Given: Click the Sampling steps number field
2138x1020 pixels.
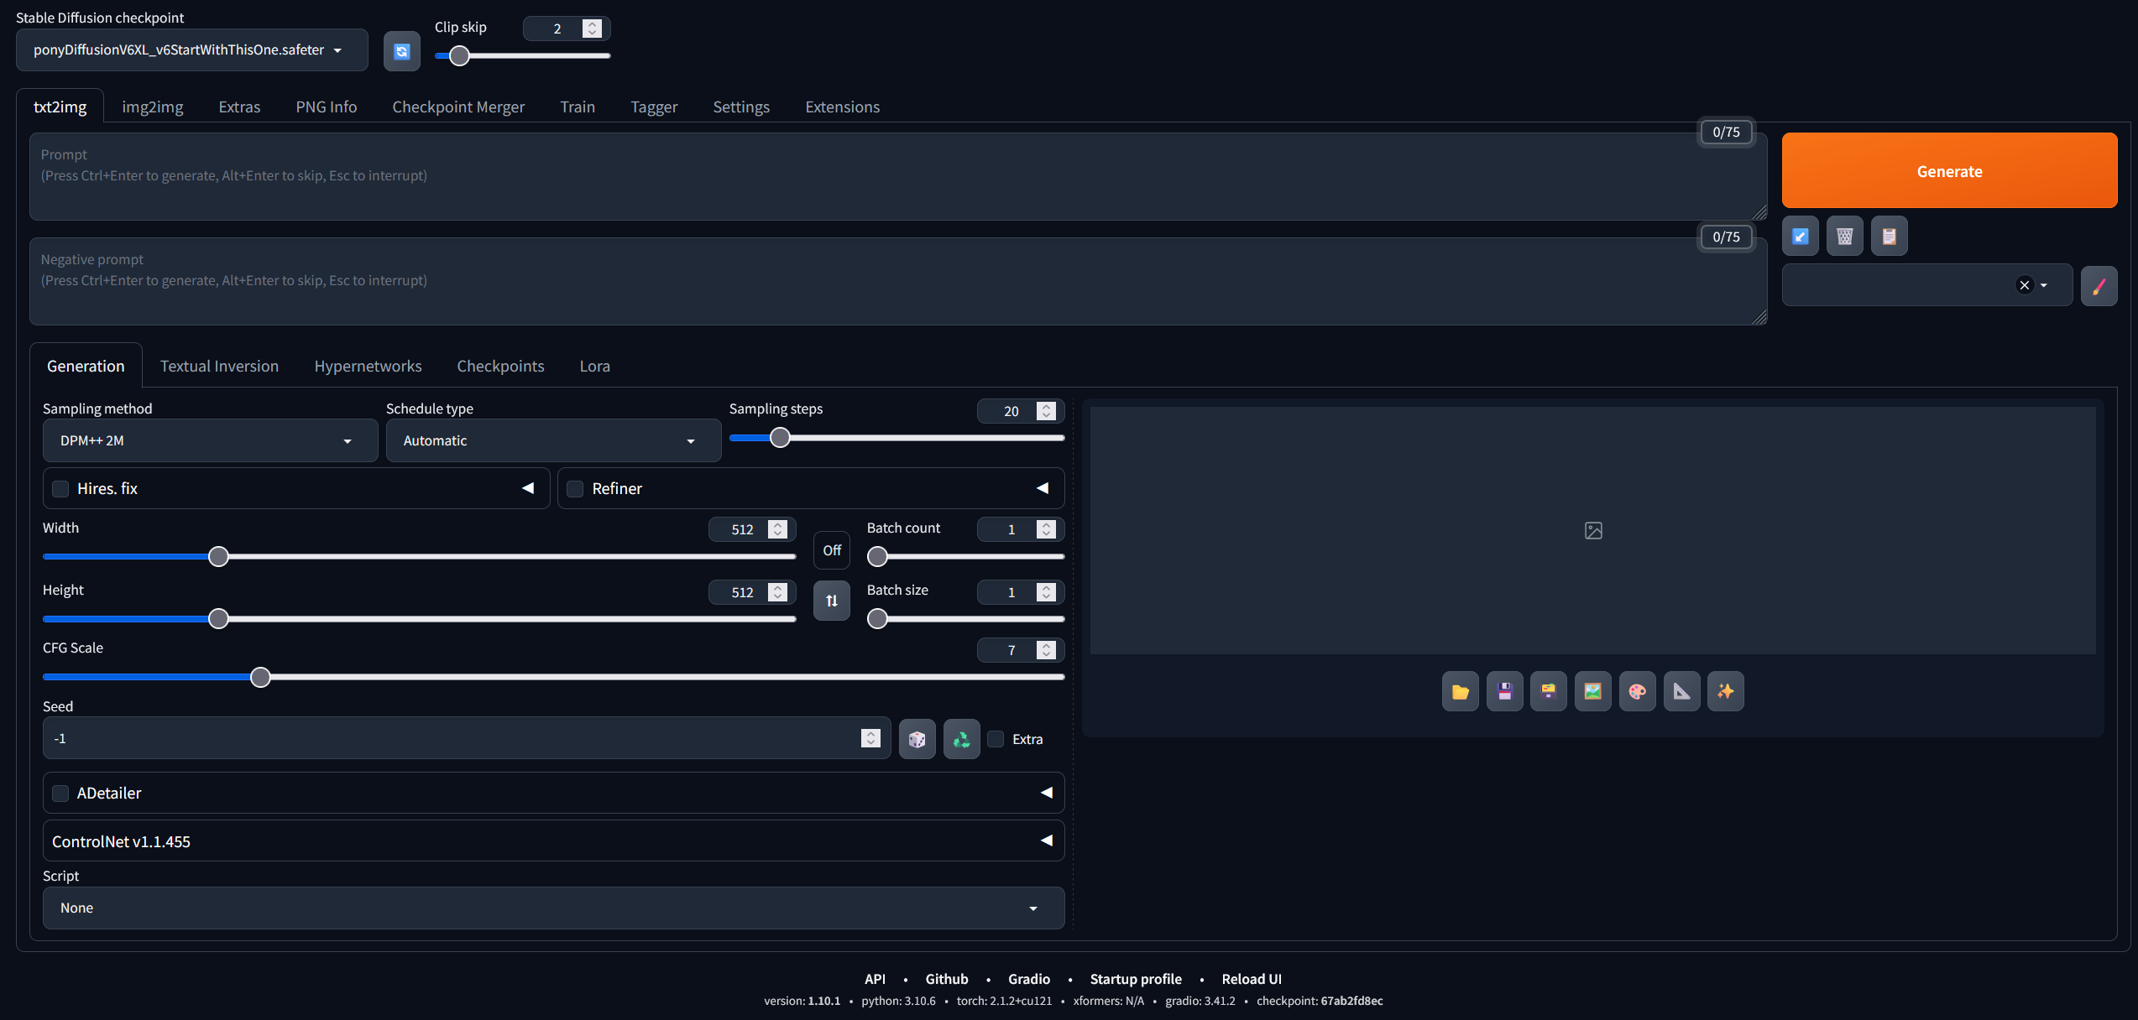Looking at the screenshot, I should click(1020, 411).
